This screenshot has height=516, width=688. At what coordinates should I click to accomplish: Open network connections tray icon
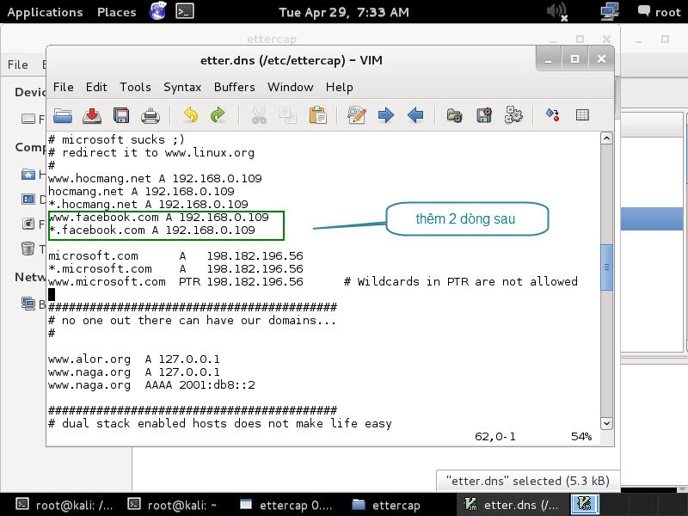[610, 11]
